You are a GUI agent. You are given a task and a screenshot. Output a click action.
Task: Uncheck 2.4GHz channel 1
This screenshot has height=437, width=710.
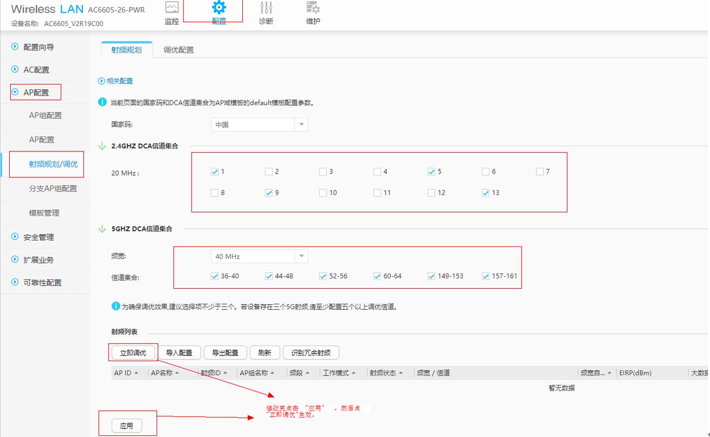click(x=215, y=171)
